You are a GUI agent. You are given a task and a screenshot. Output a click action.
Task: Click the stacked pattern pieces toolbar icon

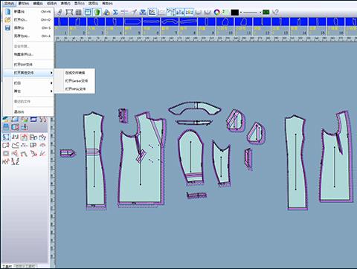click(x=106, y=12)
